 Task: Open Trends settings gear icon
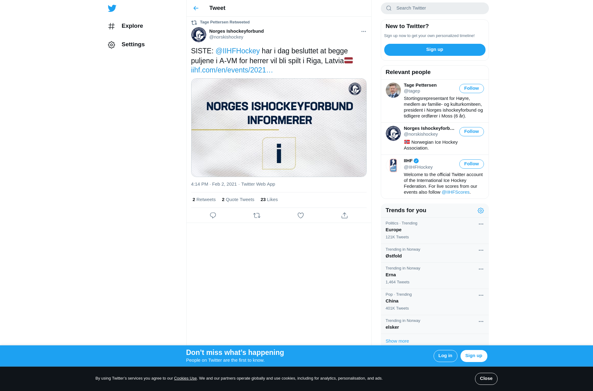pos(481,211)
